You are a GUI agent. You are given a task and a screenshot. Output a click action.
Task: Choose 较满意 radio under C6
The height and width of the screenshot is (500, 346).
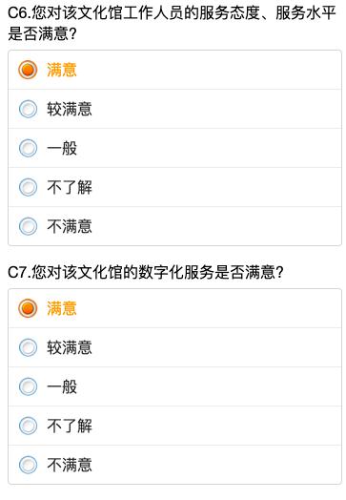coord(28,109)
